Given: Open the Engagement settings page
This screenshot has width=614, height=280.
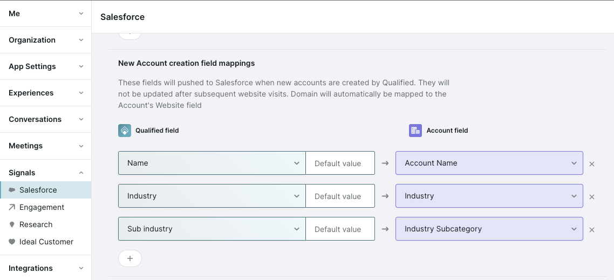Looking at the screenshot, I should (x=46, y=207).
